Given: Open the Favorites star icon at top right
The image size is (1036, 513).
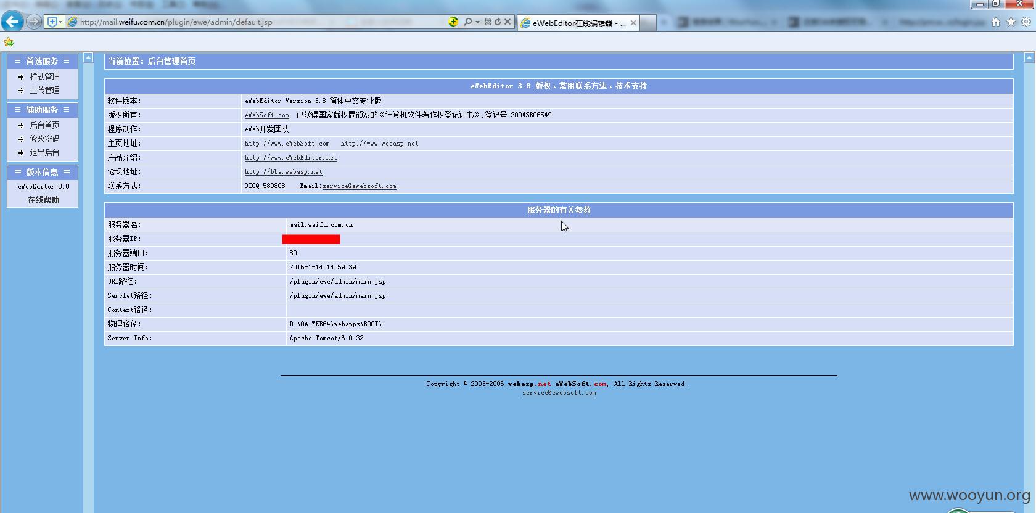Looking at the screenshot, I should (x=1011, y=22).
